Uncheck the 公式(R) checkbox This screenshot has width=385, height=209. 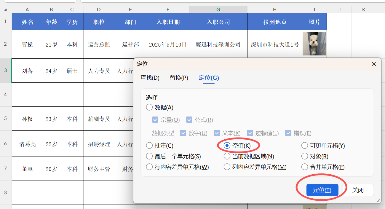coord(189,119)
